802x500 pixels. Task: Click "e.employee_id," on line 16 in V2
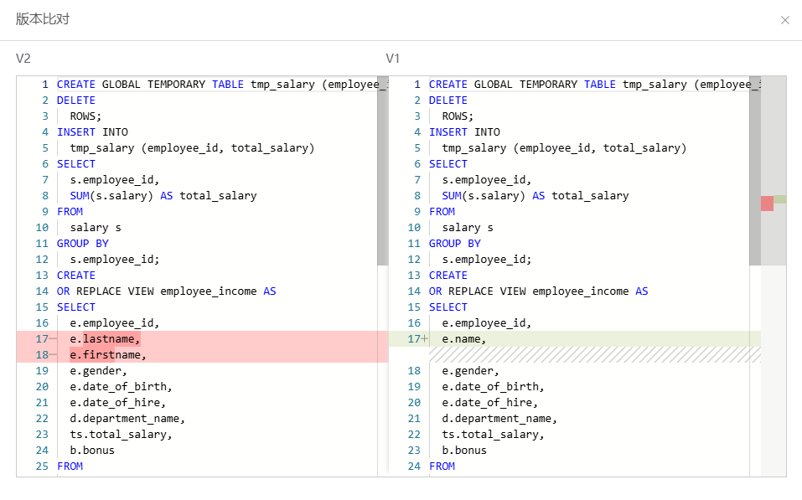click(115, 323)
